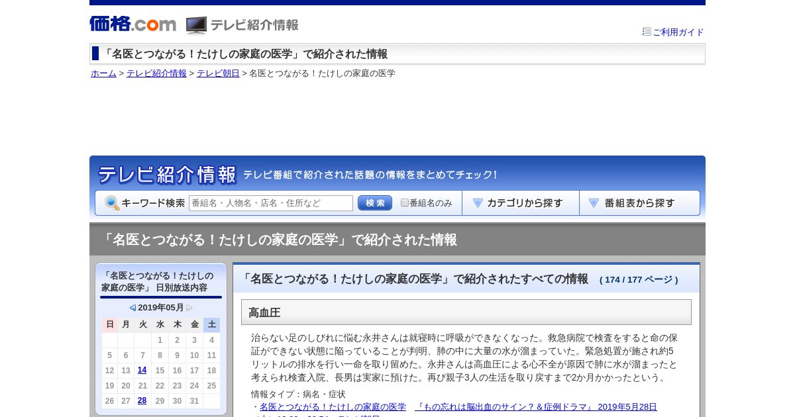The width and height of the screenshot is (795, 417).
Task: Expand カテゴリから探す category dropdown
Action: pyautogui.click(x=521, y=203)
